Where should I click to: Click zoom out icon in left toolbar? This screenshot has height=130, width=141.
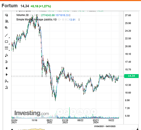[x=6, y=62]
